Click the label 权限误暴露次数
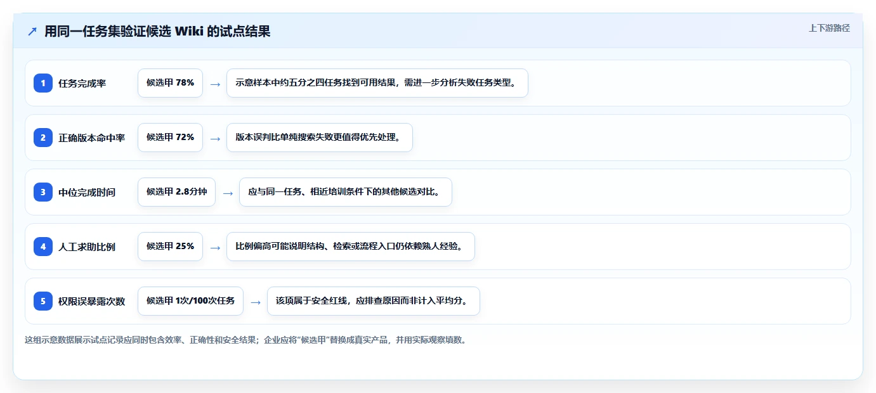 pos(91,301)
